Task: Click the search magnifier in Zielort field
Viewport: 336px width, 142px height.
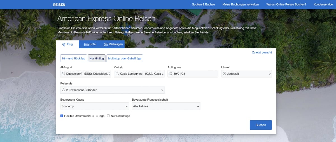Action: 117,74
